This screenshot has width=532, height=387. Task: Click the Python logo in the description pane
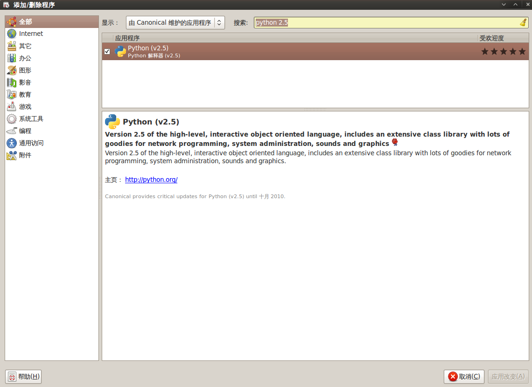(x=112, y=122)
